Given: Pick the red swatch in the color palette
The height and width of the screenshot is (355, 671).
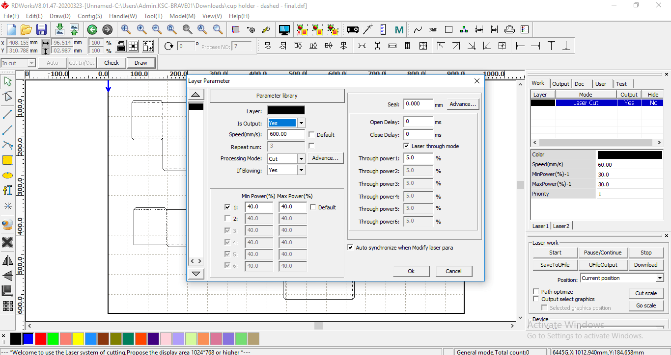Looking at the screenshot, I should (41, 338).
